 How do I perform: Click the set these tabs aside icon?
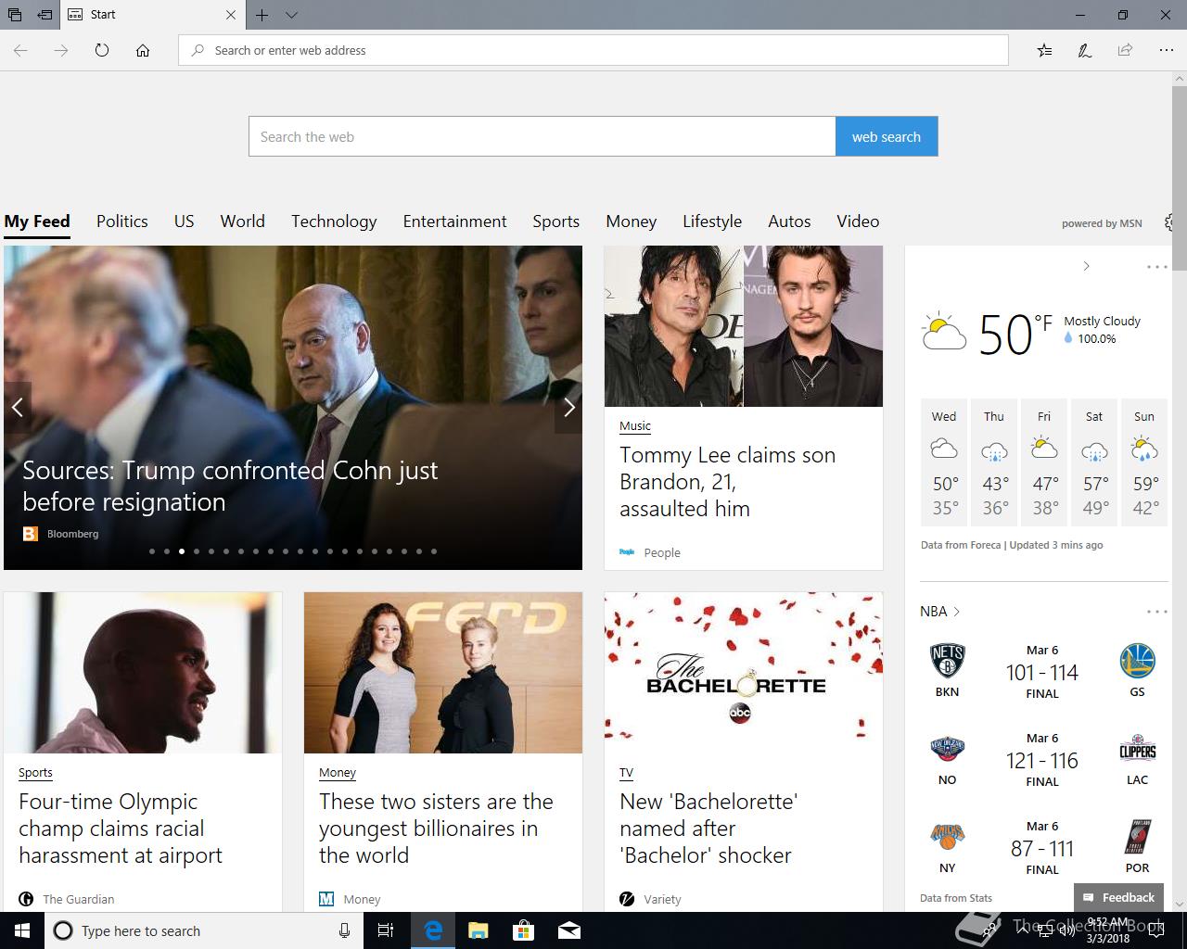45,15
